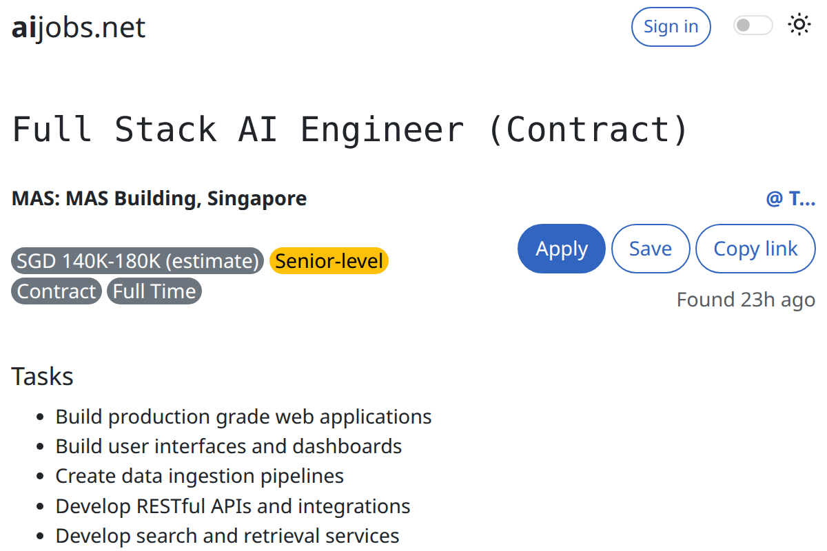Select "Develop RESTful APIs and integrations" item
Screen dimensions: 827x551
(233, 506)
